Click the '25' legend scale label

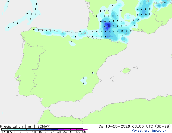(x=53, y=132)
